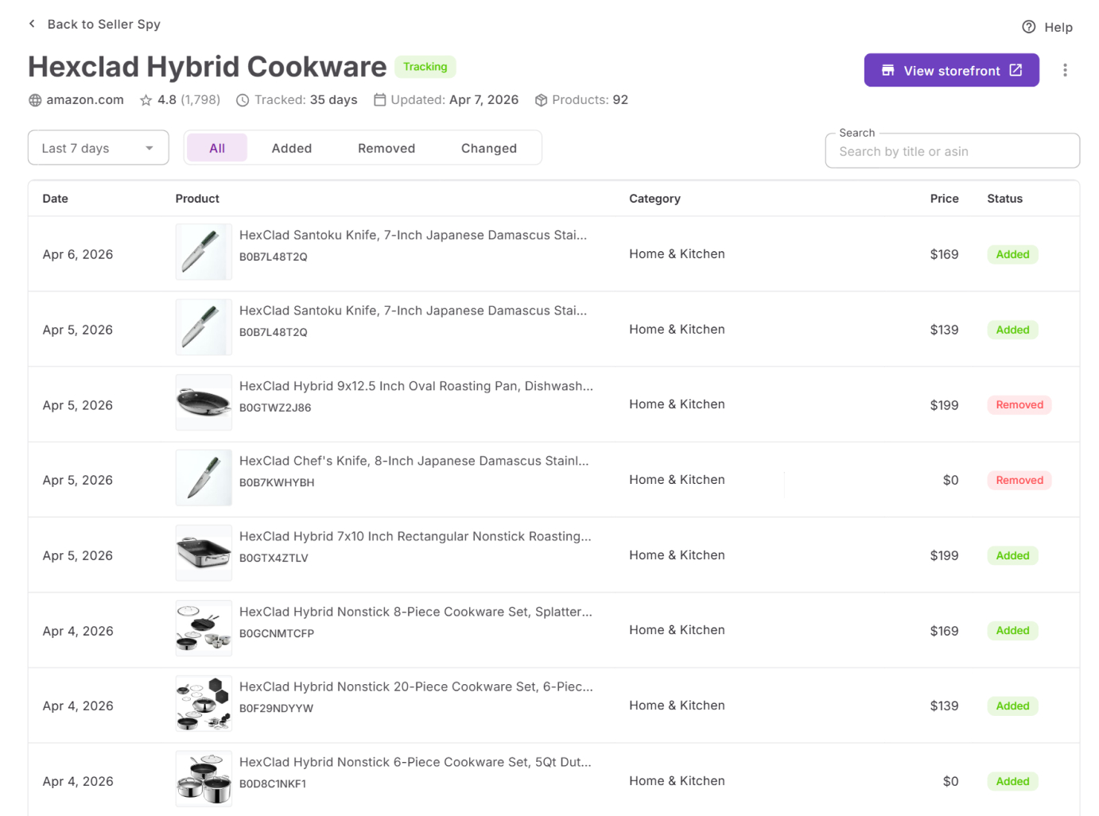Click the search by title or asin field
The image size is (1099, 816).
pos(951,151)
